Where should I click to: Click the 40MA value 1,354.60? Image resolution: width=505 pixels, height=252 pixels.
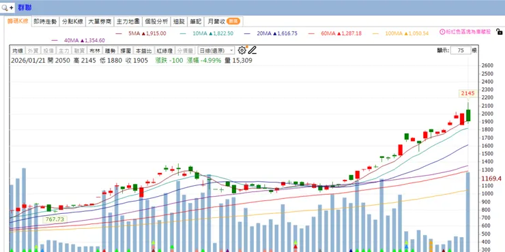[x=95, y=40]
